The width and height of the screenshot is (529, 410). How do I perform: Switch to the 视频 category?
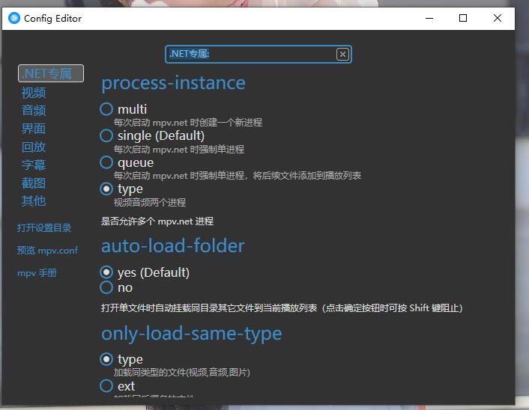coord(34,93)
